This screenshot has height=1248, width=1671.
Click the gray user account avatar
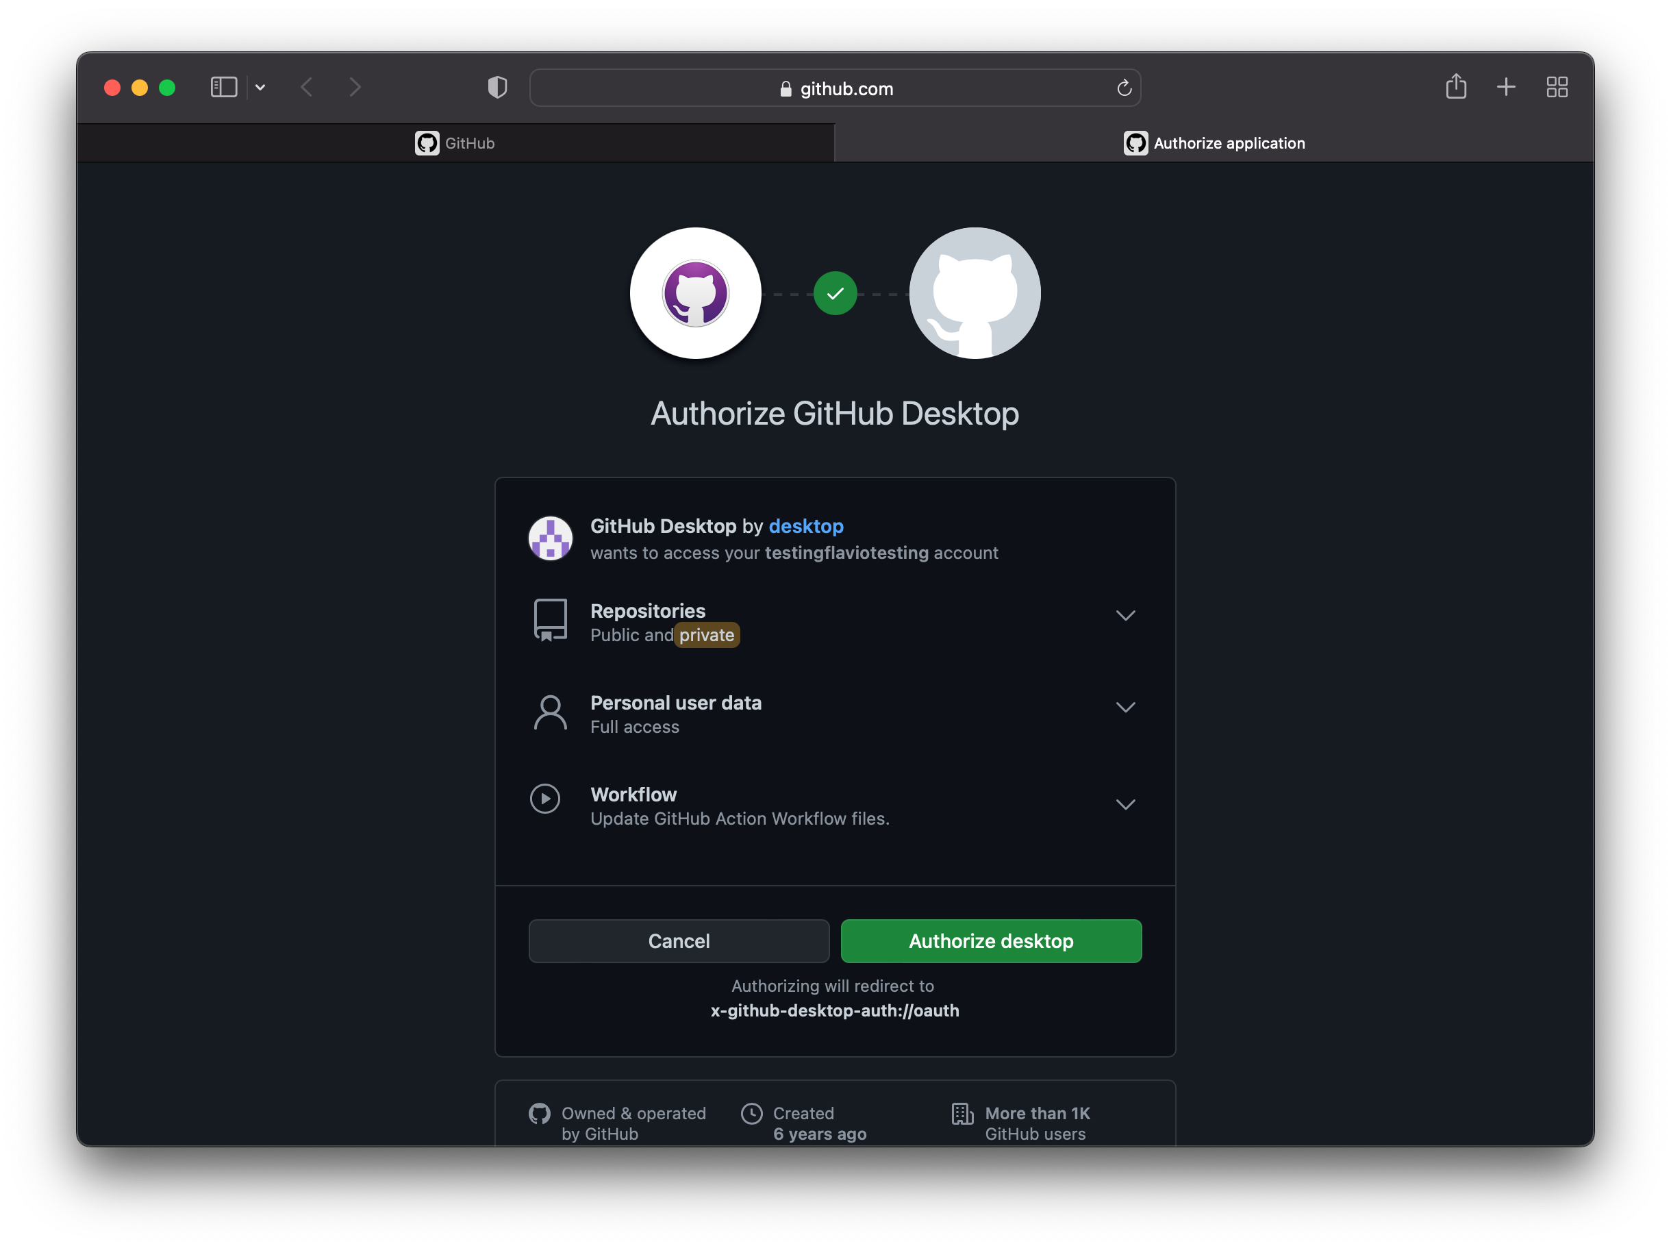tap(974, 293)
